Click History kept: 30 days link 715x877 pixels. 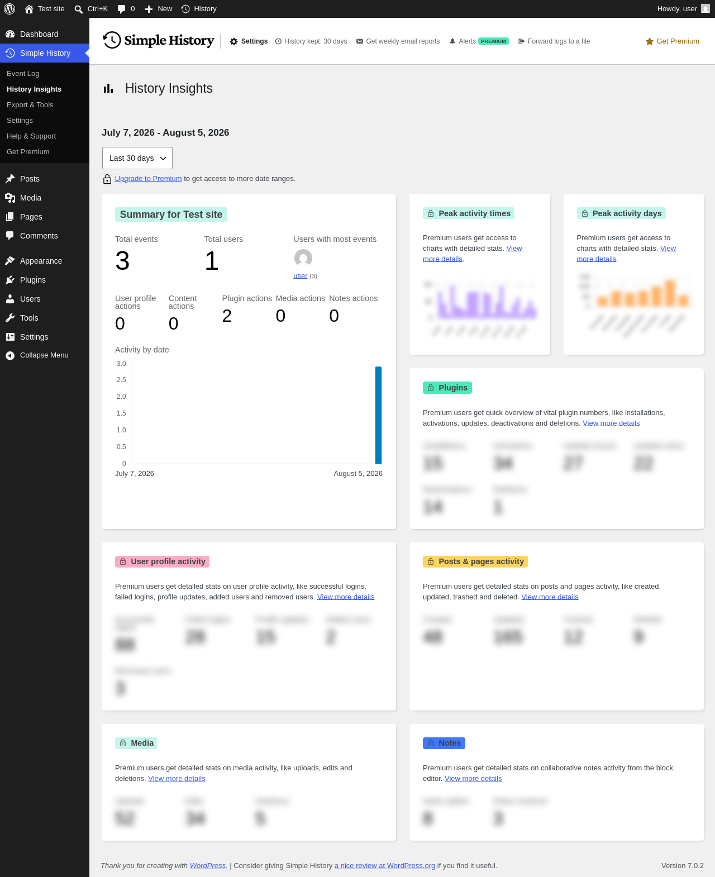tap(311, 41)
